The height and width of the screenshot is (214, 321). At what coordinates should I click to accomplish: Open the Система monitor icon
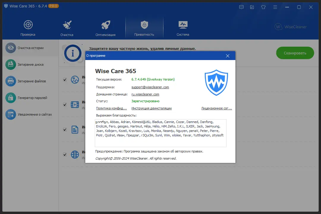pos(183,25)
